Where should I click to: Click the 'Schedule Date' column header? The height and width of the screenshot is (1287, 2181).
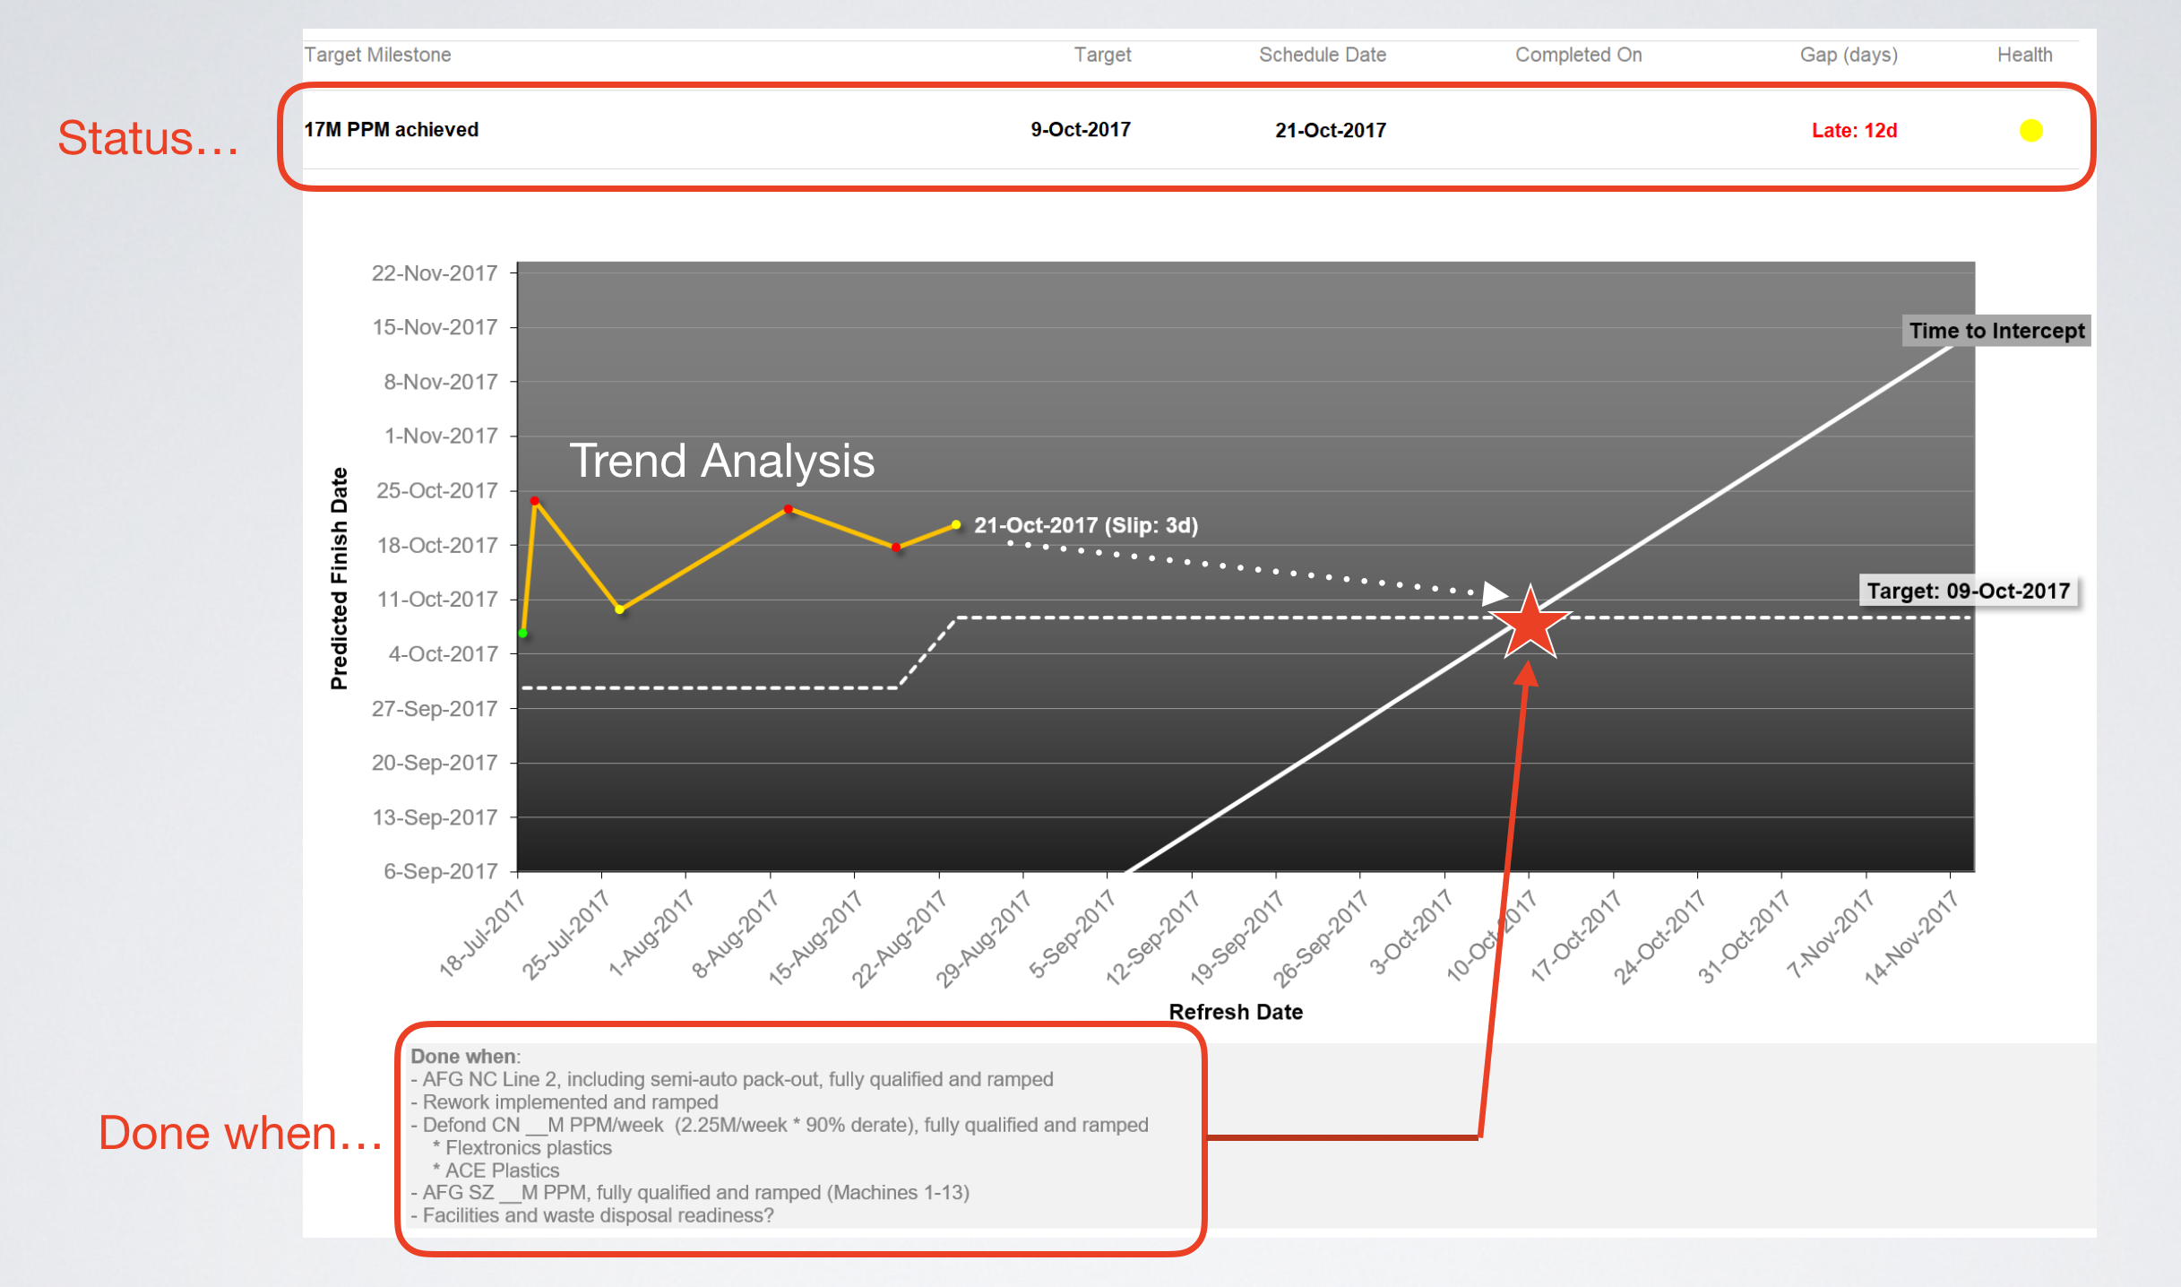[1322, 55]
